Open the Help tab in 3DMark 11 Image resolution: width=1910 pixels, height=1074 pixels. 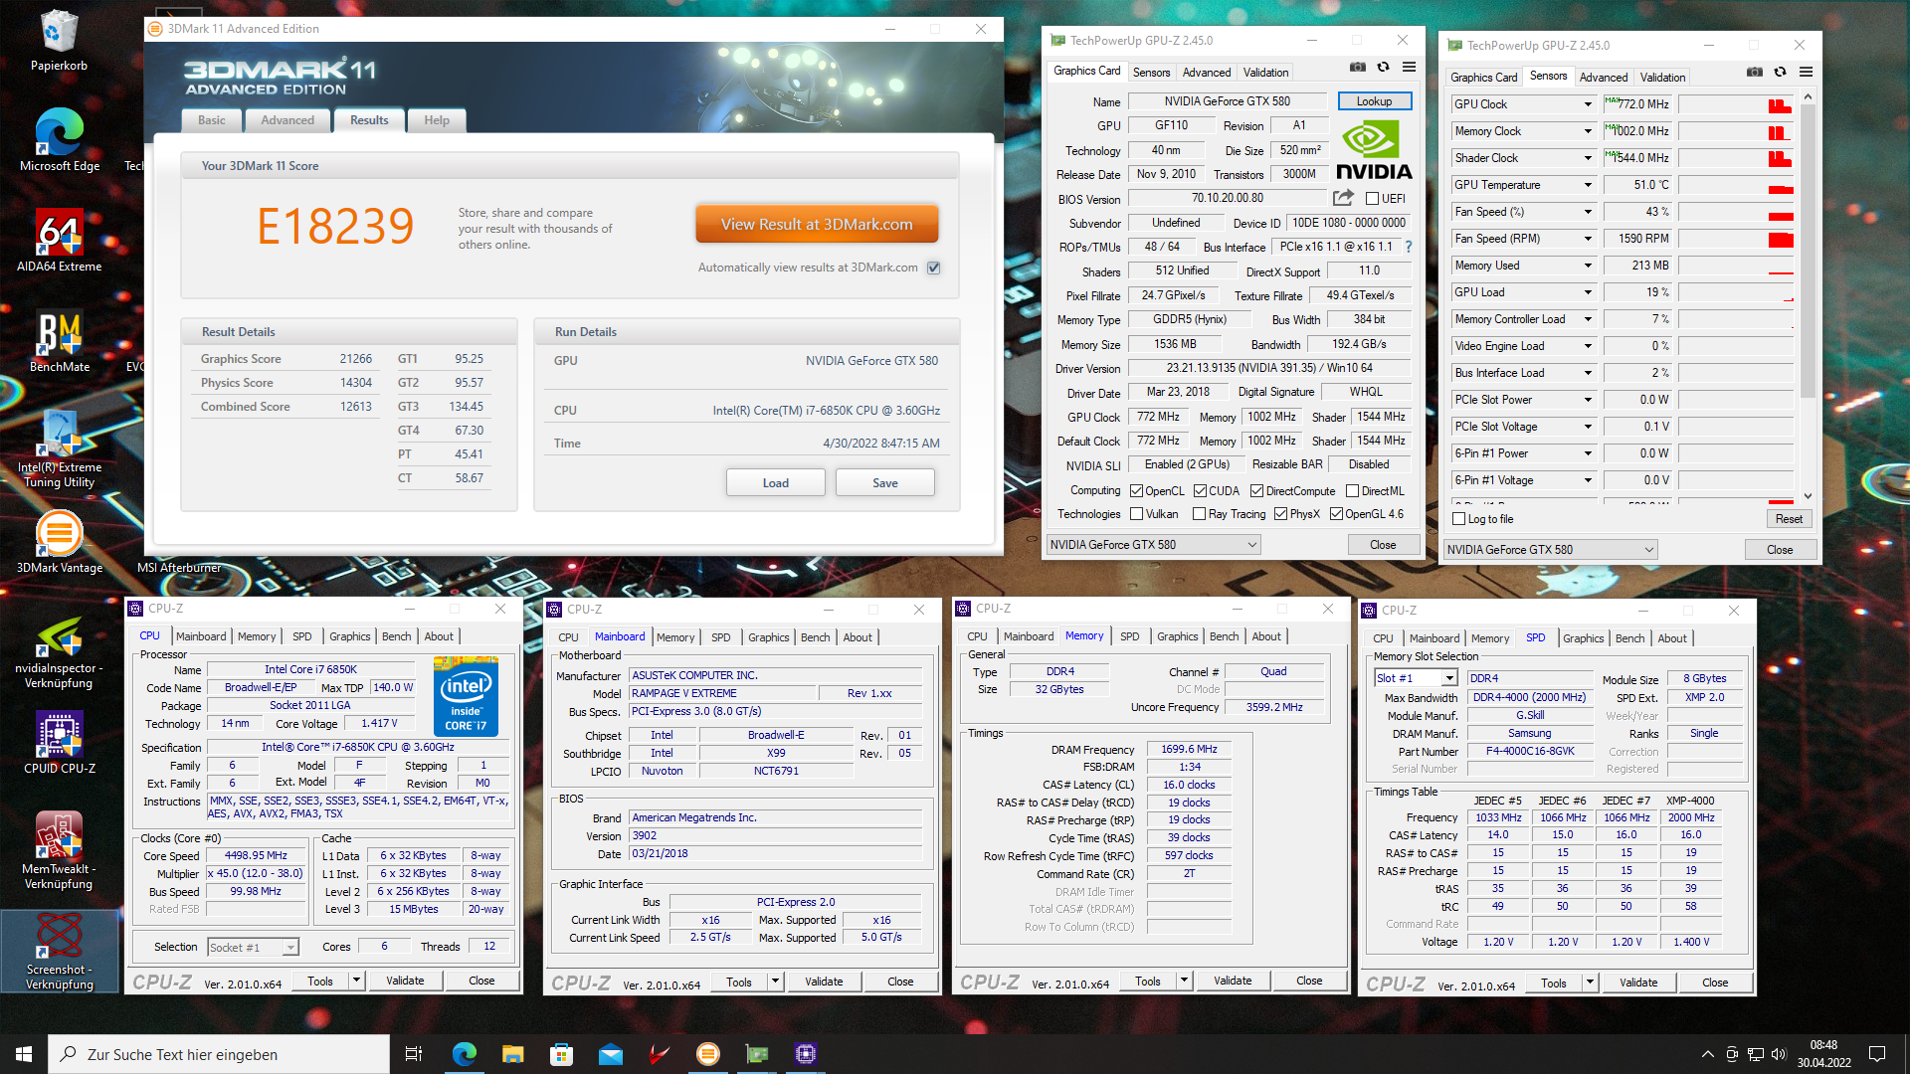pos(437,120)
